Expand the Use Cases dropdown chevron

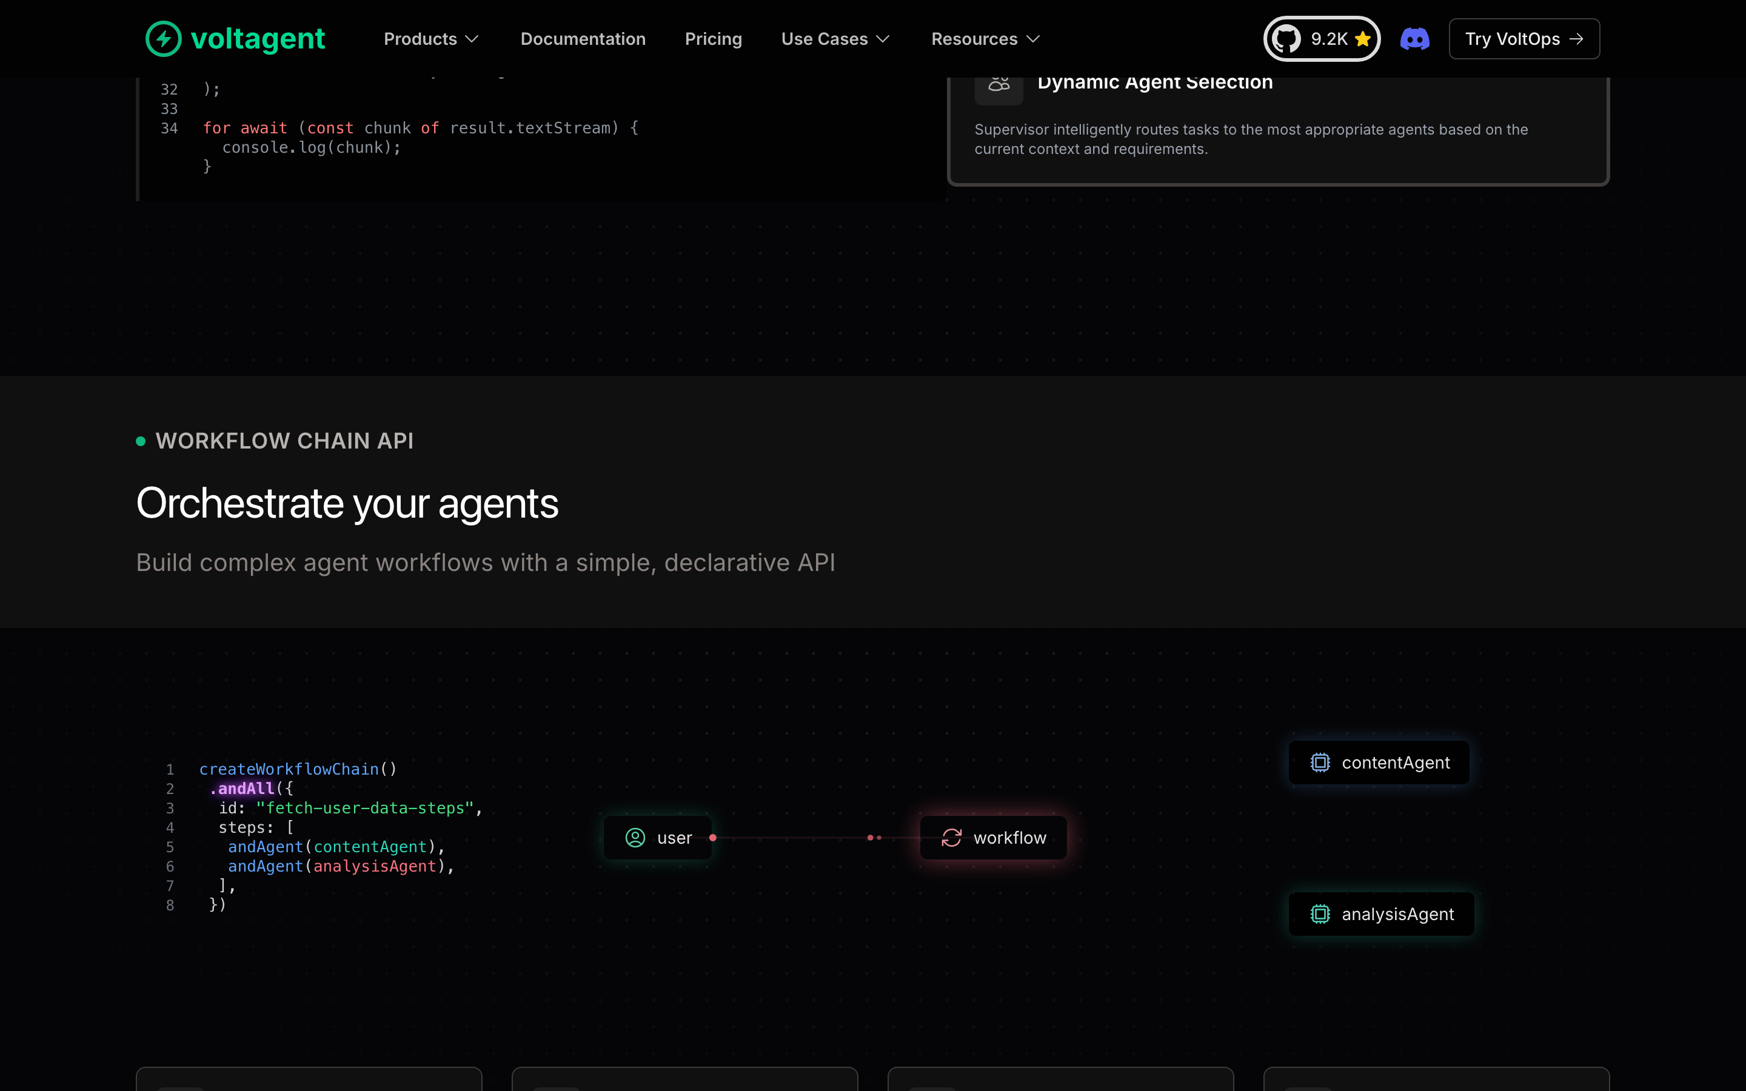(x=882, y=39)
